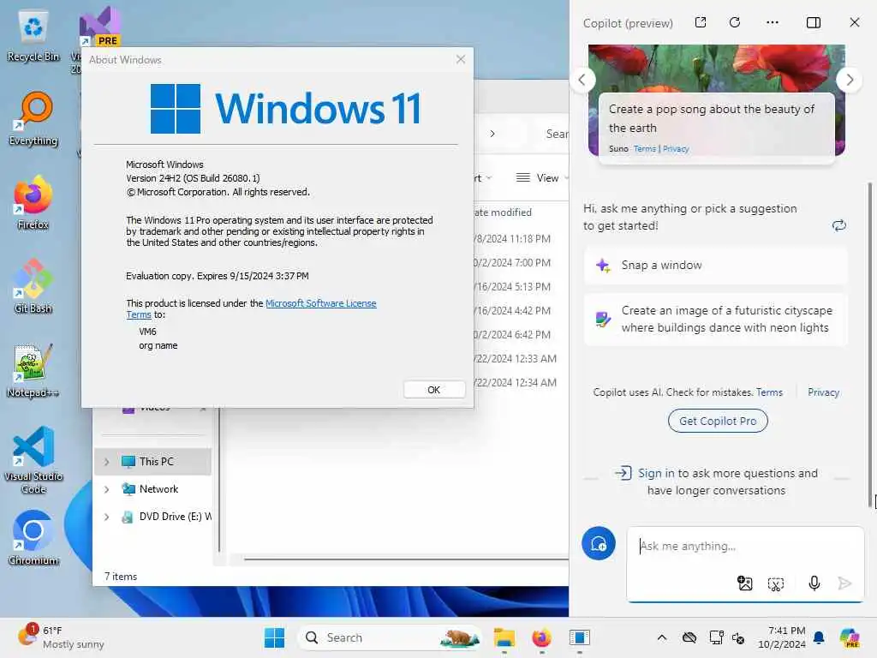Close the About Windows dialog

tap(460, 59)
